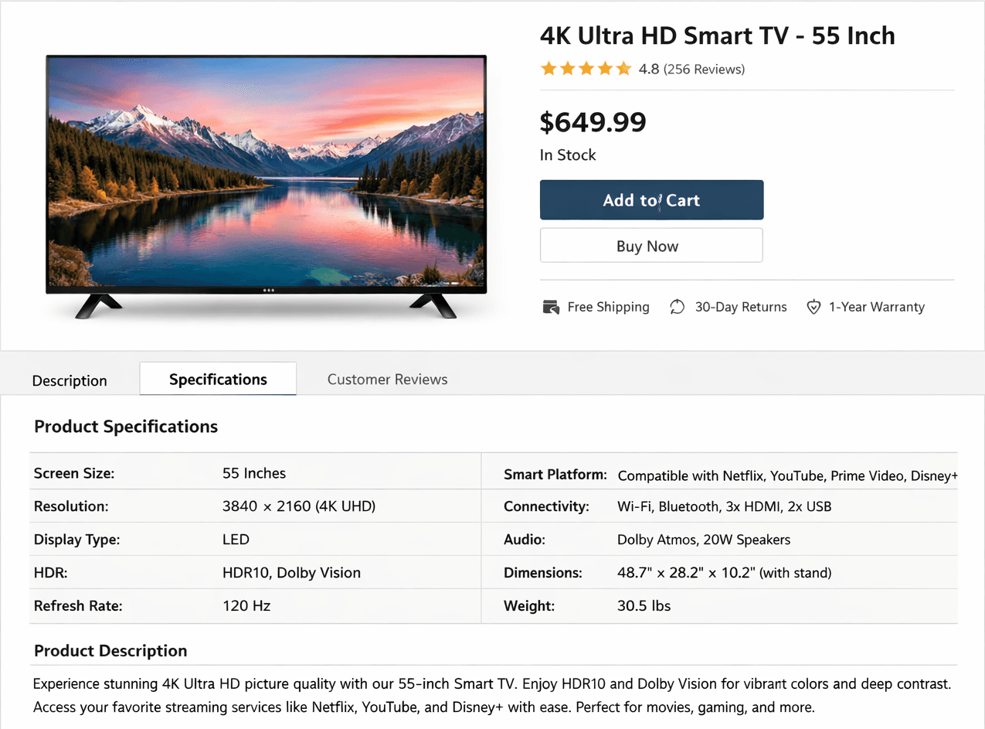Click the fourth rating star
The image size is (985, 729).
[604, 69]
